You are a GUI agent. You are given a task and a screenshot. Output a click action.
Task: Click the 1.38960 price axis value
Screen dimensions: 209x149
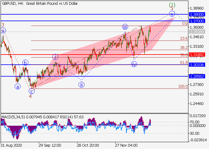196,8
